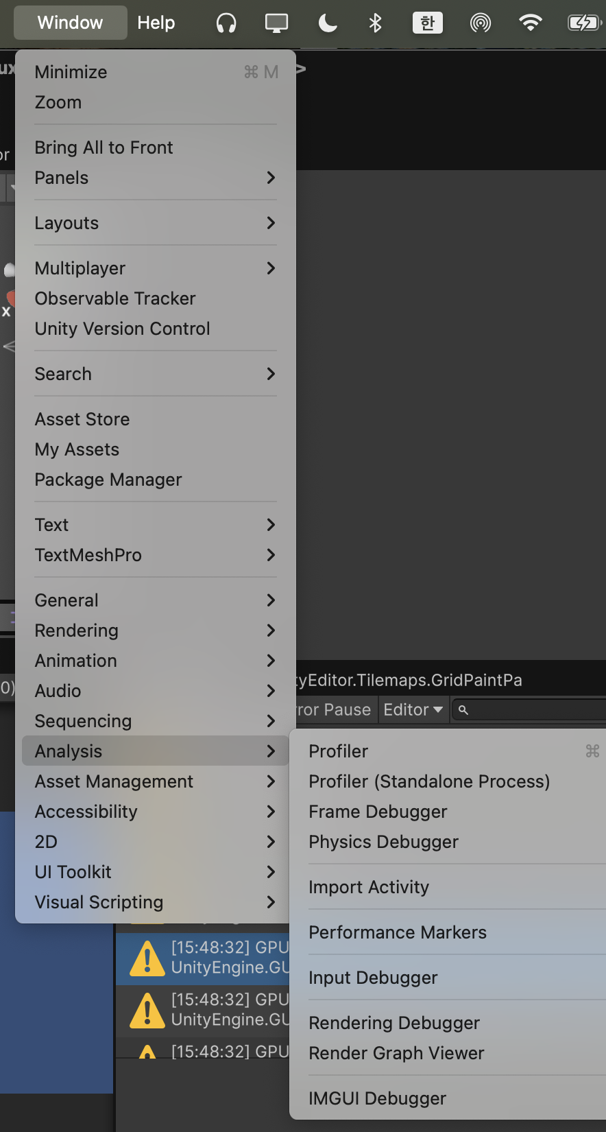Image resolution: width=606 pixels, height=1132 pixels.
Task: Click the battery charging icon in the menu bar
Action: coord(584,23)
